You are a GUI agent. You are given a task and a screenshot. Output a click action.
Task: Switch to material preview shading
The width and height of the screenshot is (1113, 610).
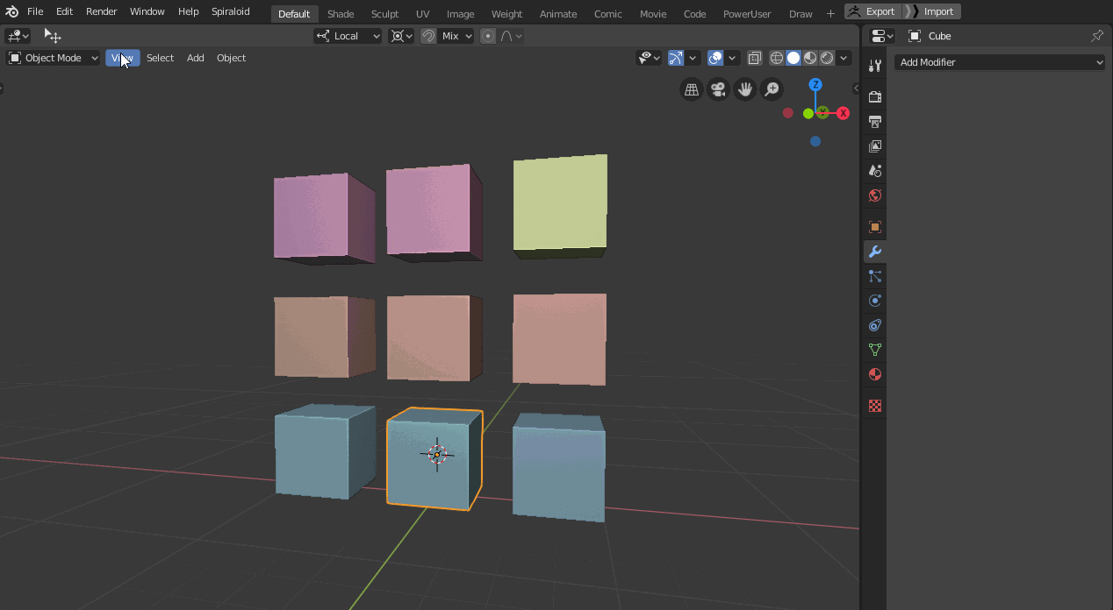pyautogui.click(x=810, y=58)
